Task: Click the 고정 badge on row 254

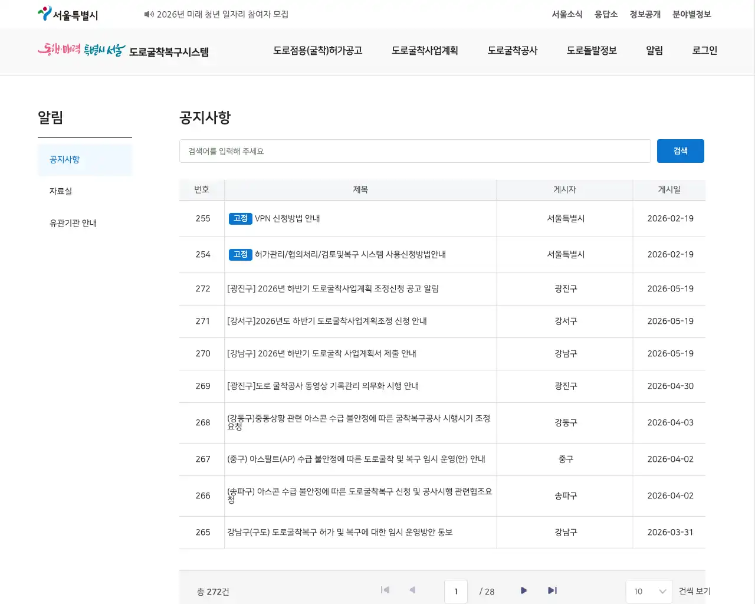Action: pos(241,254)
